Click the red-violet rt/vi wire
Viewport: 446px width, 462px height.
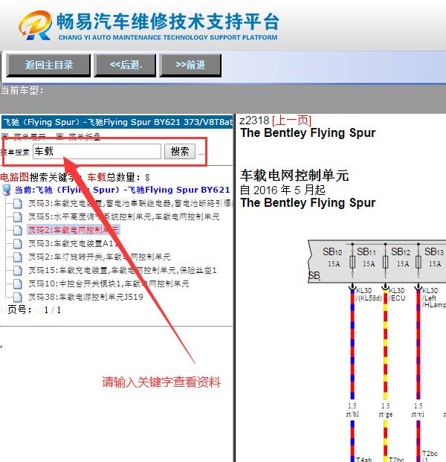click(x=418, y=344)
